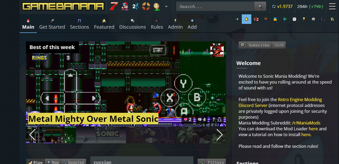Click the search field containing 'russian'
Image resolution: width=339 pixels, height=164 pixels.
pos(142,161)
